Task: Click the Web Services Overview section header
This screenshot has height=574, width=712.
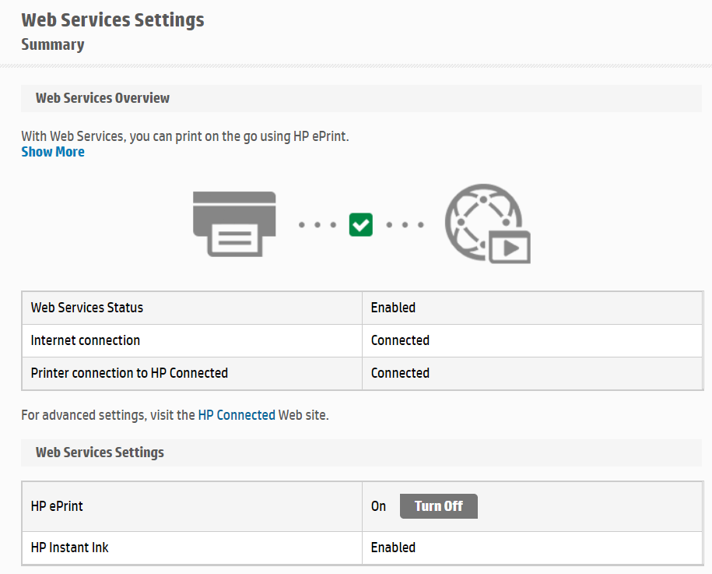Action: [103, 98]
